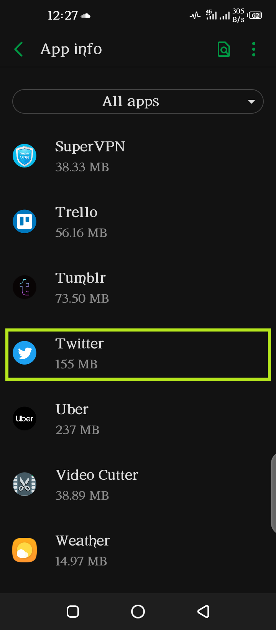The width and height of the screenshot is (276, 630).
Task: Tap the Trello app icon
Action: click(x=25, y=222)
